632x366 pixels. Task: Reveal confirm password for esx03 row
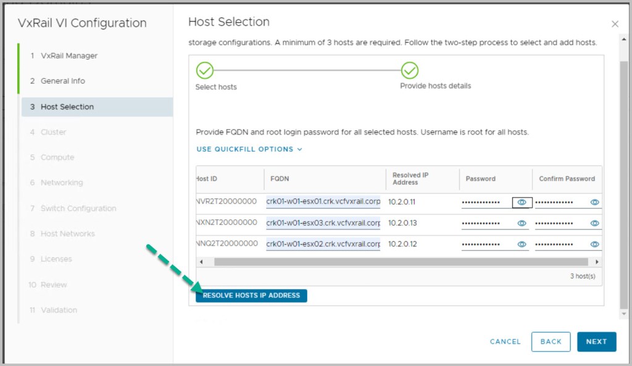594,223
